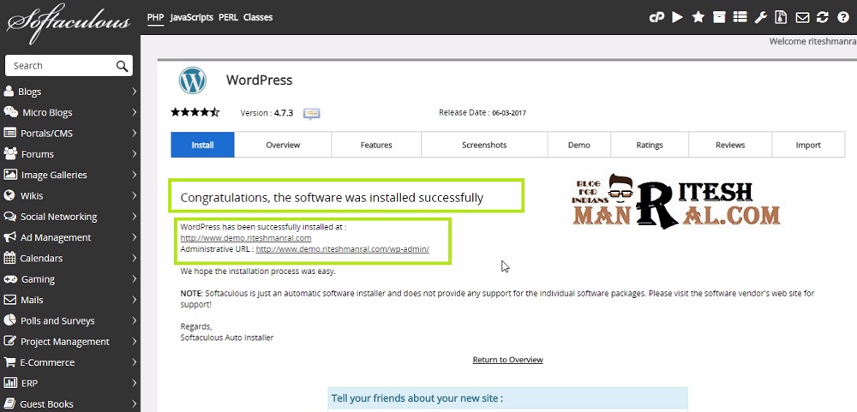The width and height of the screenshot is (857, 412).
Task: Expand the ERP category chevron
Action: 134,383
